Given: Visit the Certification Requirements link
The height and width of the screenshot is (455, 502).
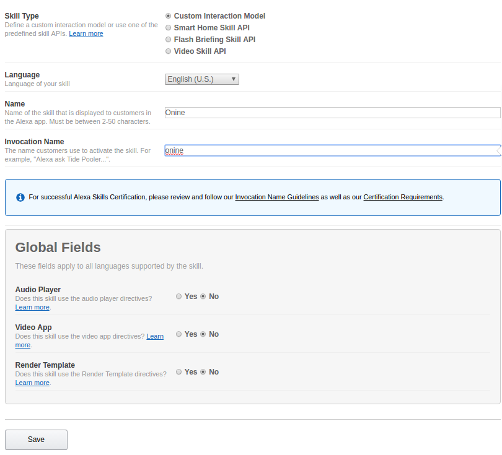Looking at the screenshot, I should (403, 197).
